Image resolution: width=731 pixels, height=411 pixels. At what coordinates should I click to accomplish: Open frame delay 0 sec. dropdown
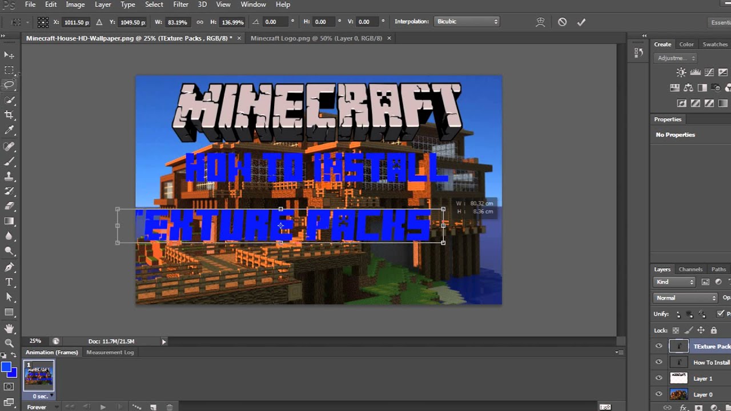(43, 396)
